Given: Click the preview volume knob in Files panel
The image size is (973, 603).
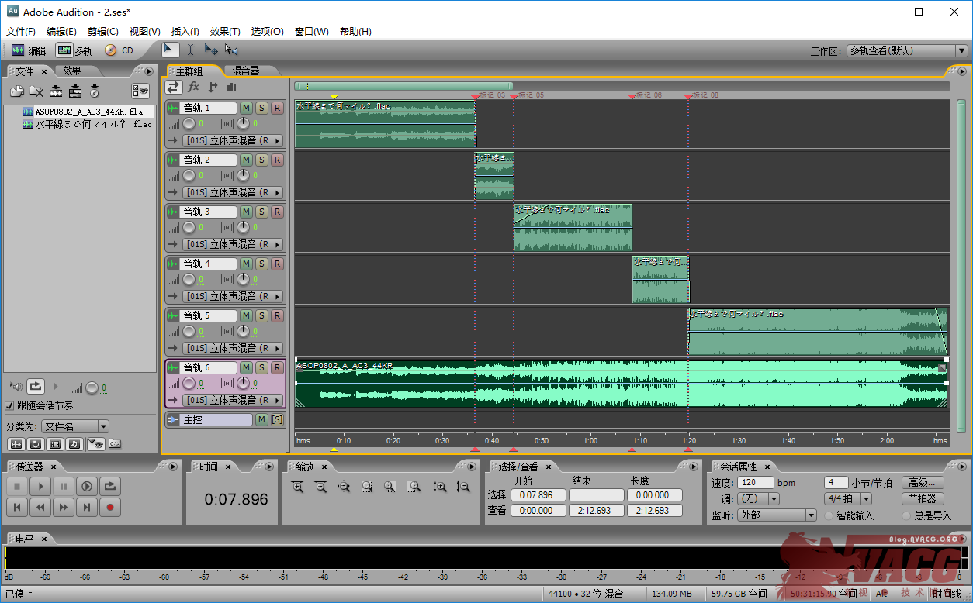Looking at the screenshot, I should [92, 387].
